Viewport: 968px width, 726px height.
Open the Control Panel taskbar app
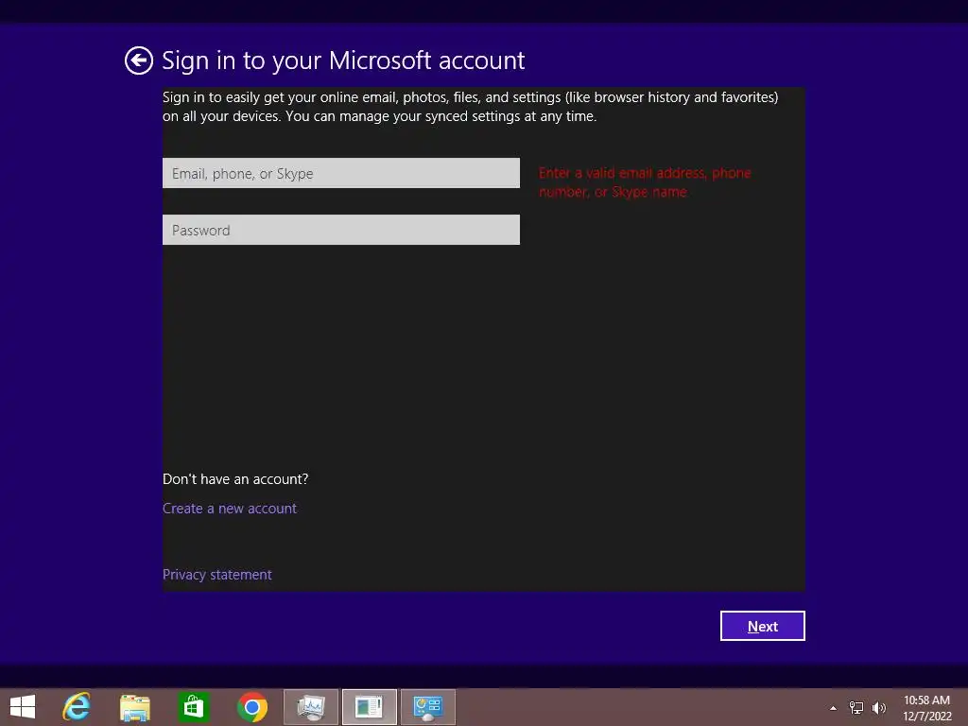[x=428, y=707]
